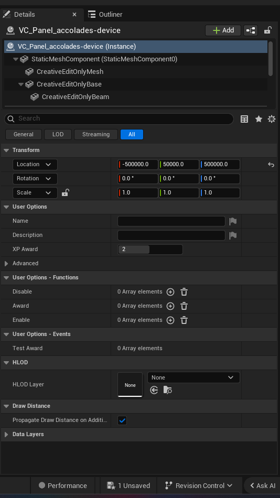Collapse the Transform section
The image size is (280, 498).
6,150
